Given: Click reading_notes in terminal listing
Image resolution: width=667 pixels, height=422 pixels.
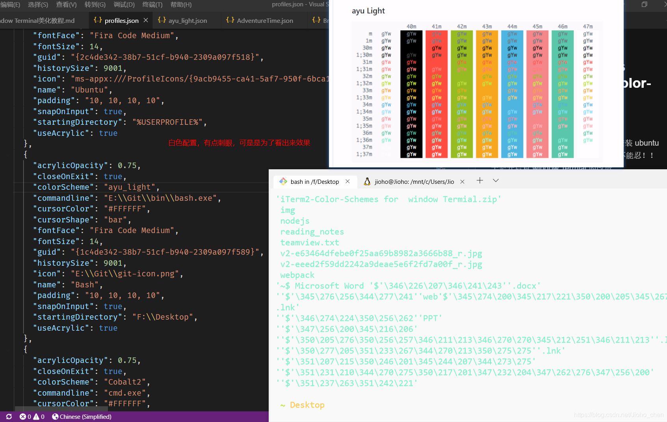Looking at the screenshot, I should pyautogui.click(x=312, y=232).
